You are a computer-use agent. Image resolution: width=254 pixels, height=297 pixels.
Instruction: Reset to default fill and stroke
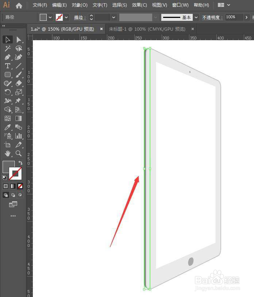click(x=4, y=178)
